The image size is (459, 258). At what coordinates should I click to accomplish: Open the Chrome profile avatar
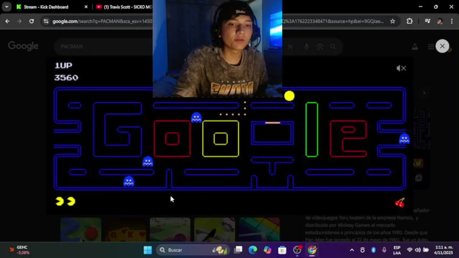(x=440, y=21)
